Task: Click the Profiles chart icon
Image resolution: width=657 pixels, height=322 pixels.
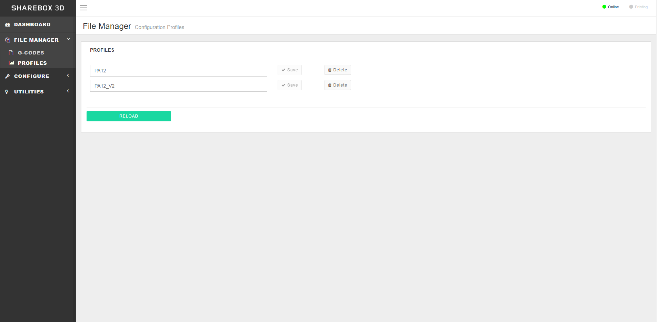Action: pos(11,63)
